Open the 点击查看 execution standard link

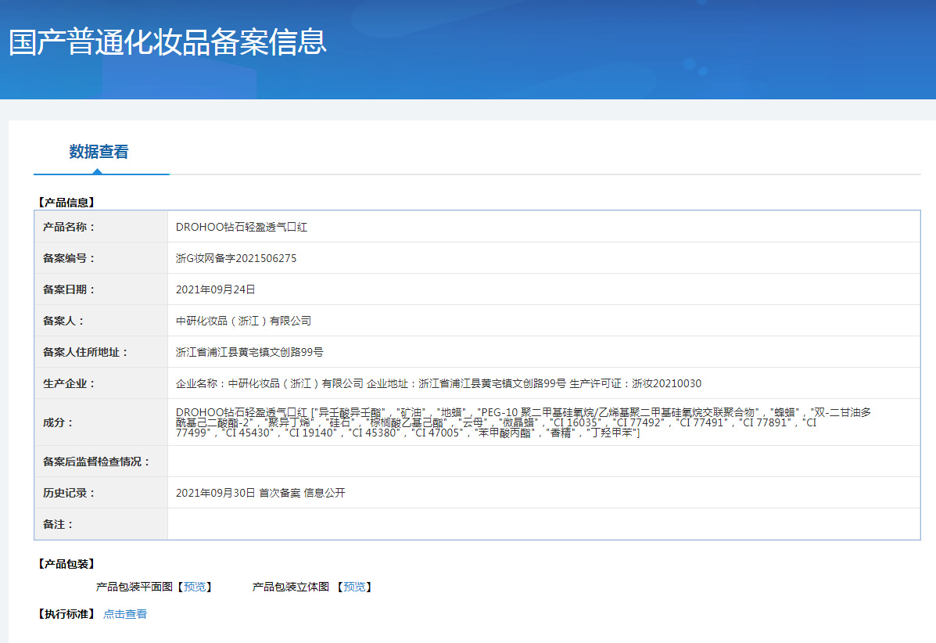[125, 614]
